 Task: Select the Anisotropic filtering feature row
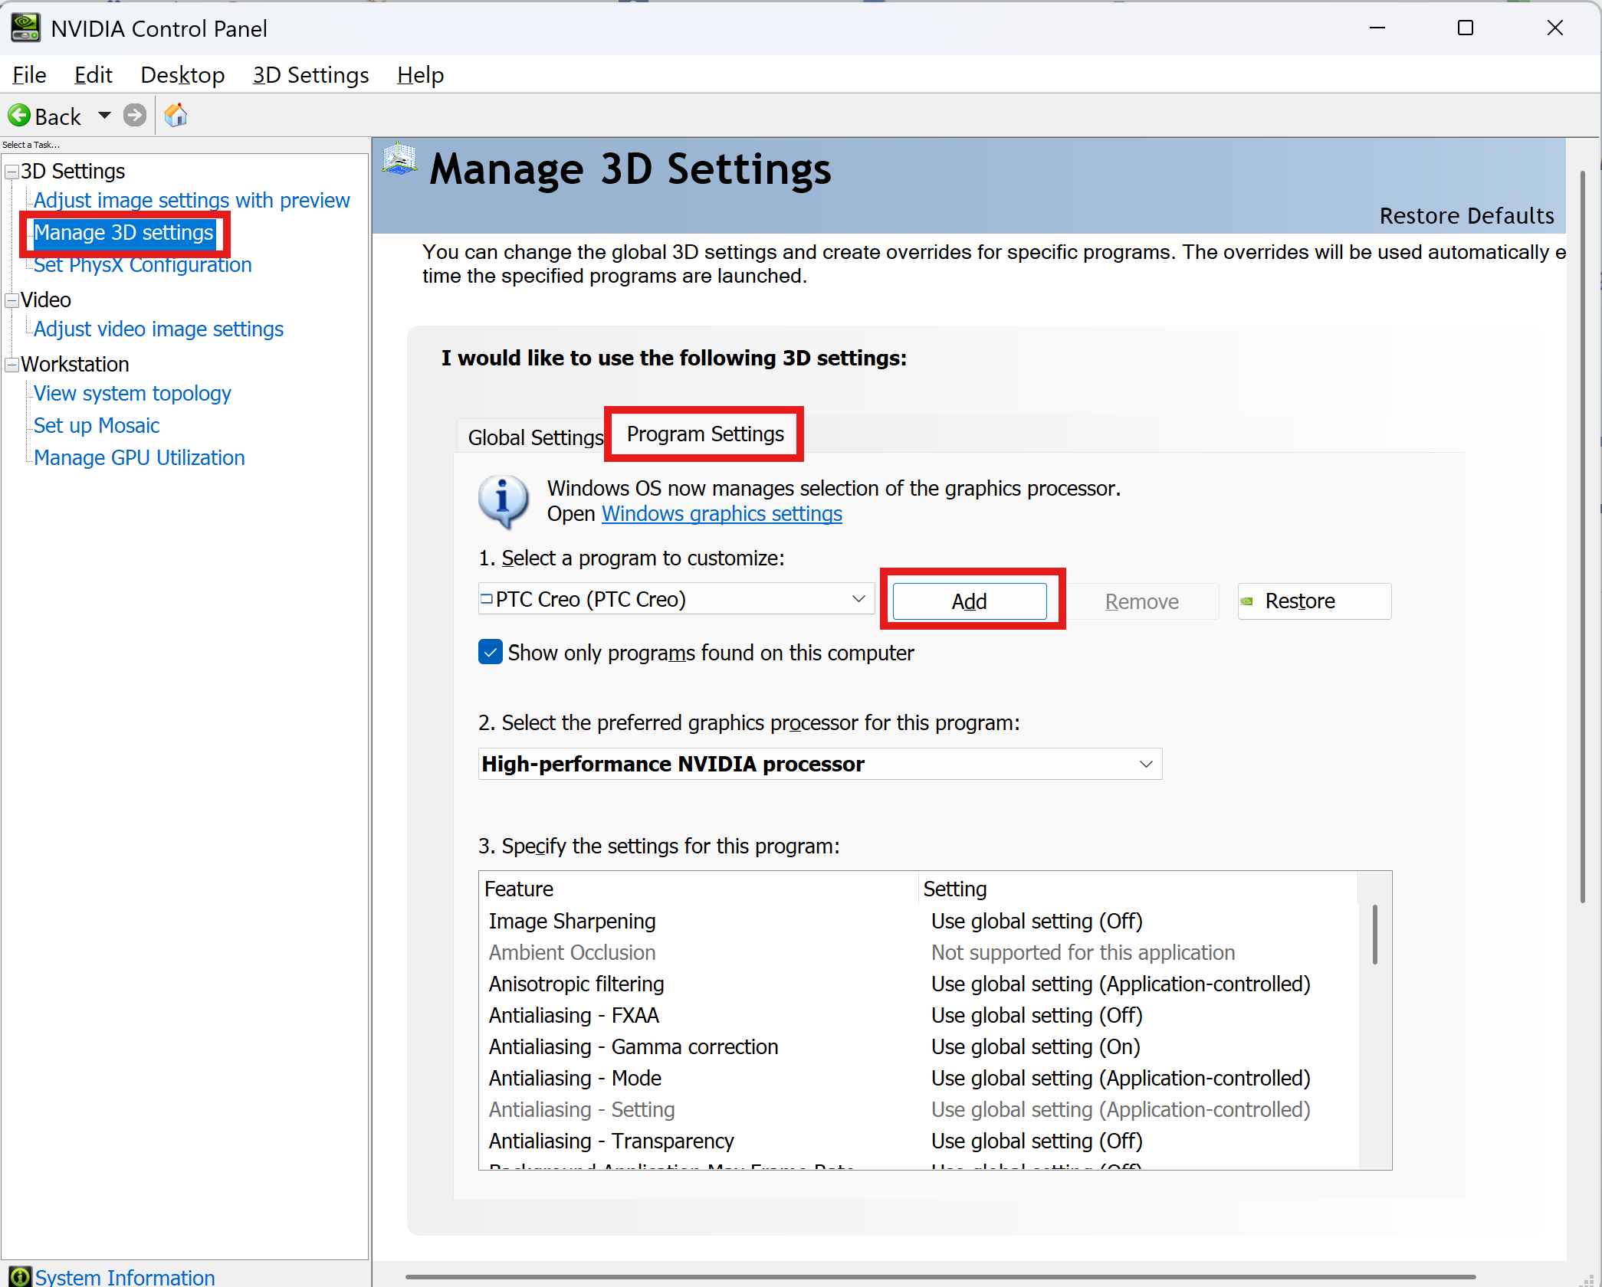[x=918, y=984]
